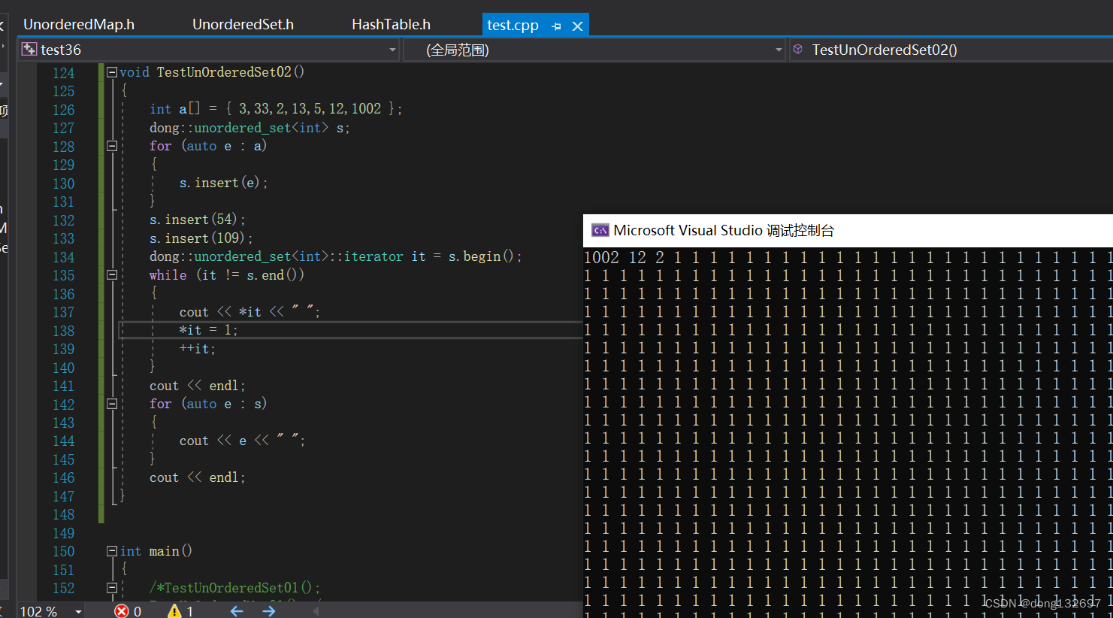
Task: Pin the test.cpp tab
Action: coord(556,26)
